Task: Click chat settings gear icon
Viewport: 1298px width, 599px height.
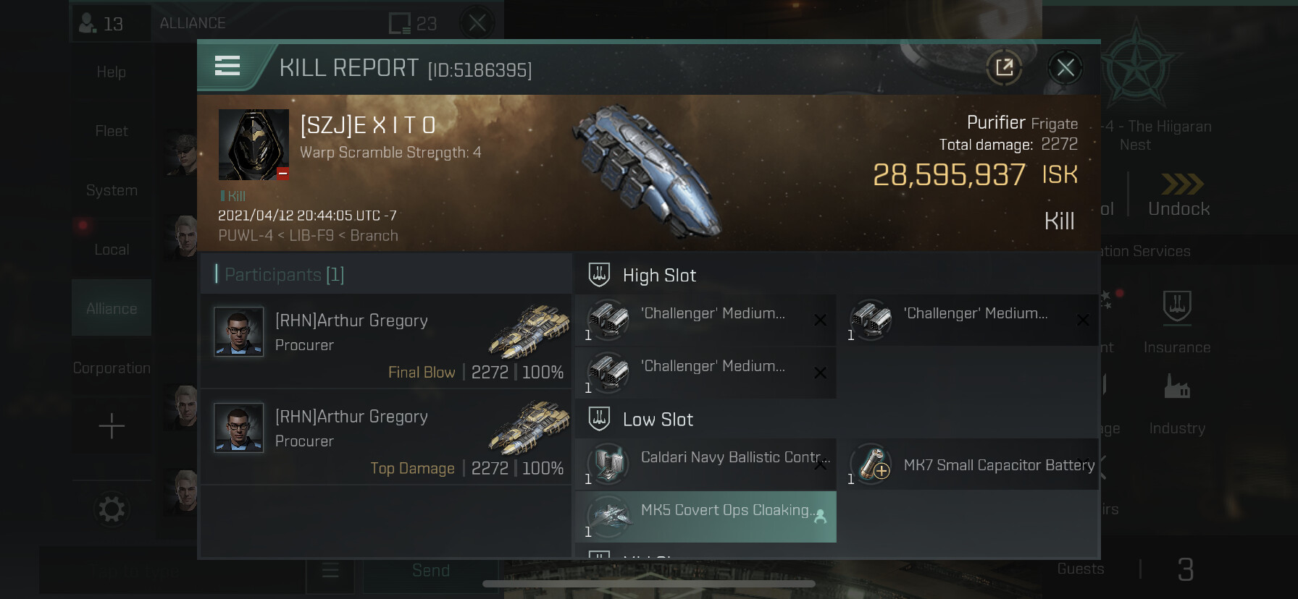Action: 112,509
